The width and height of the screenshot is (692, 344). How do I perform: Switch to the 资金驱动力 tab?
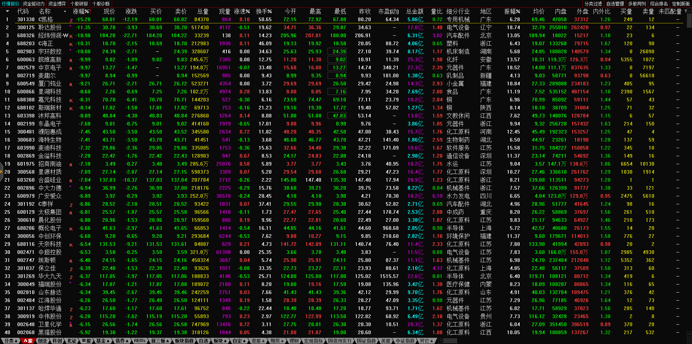[x=34, y=4]
